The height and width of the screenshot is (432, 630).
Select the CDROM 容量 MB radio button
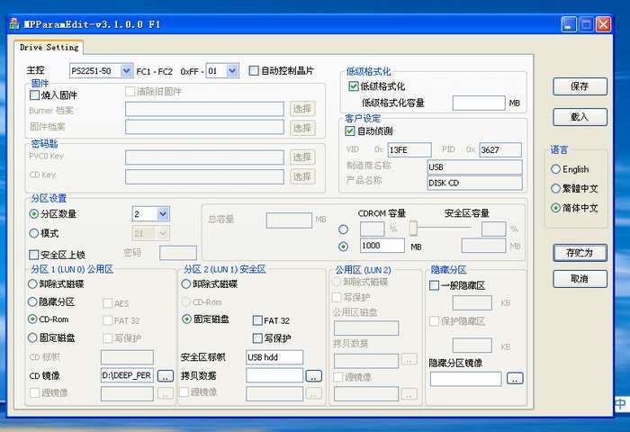pos(343,247)
